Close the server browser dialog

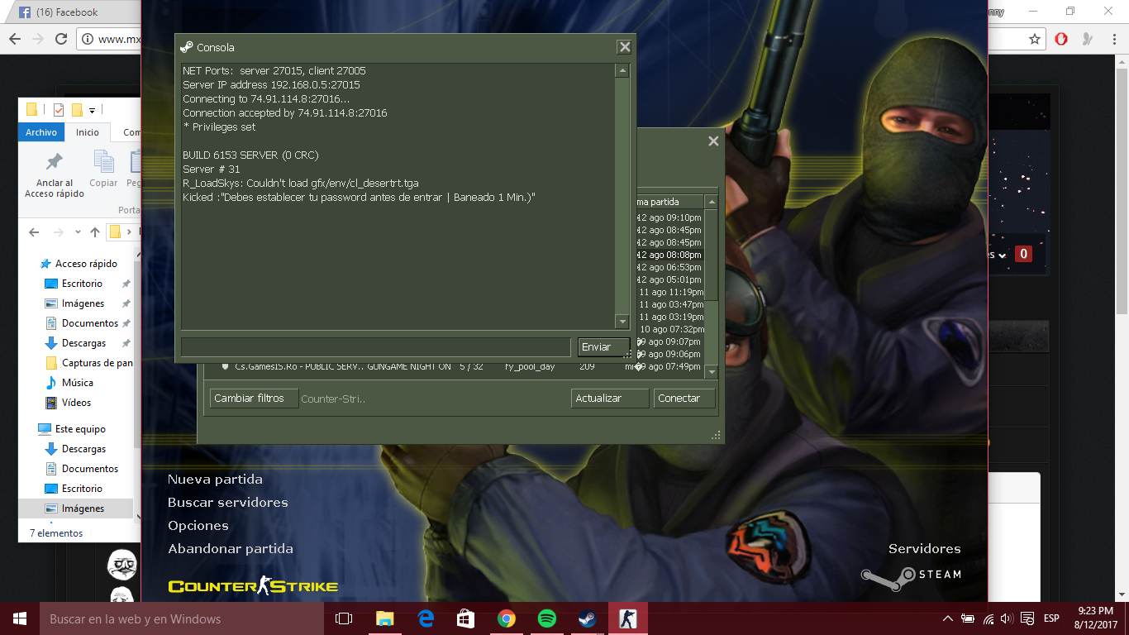713,141
